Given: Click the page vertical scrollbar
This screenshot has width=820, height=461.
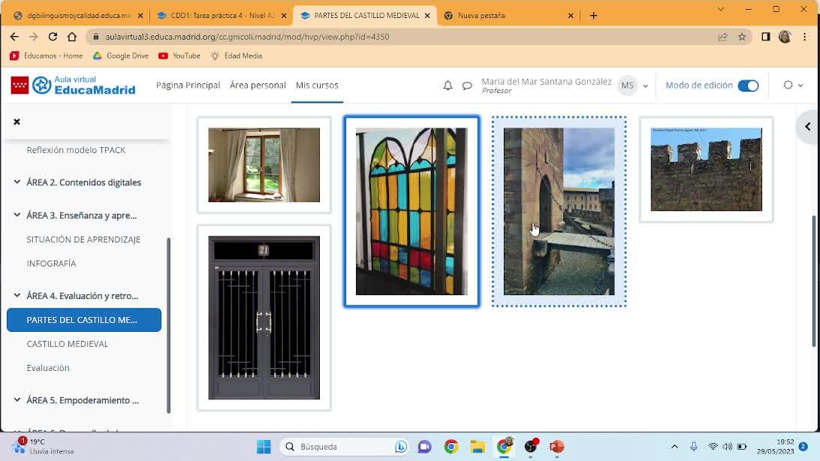Looking at the screenshot, I should click(814, 281).
